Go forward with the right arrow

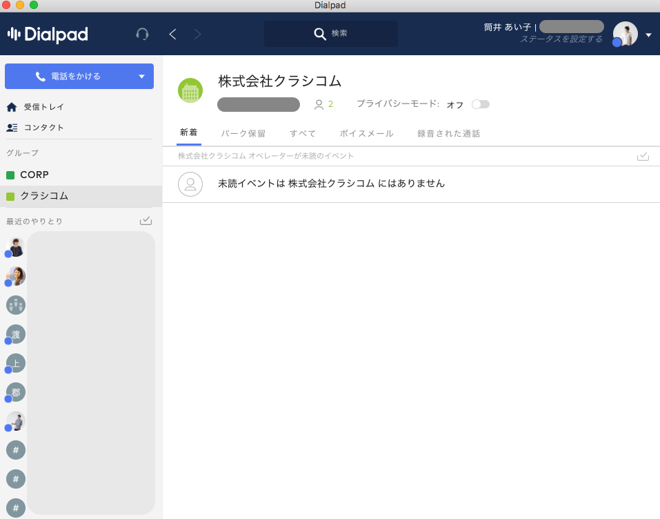pos(197,34)
